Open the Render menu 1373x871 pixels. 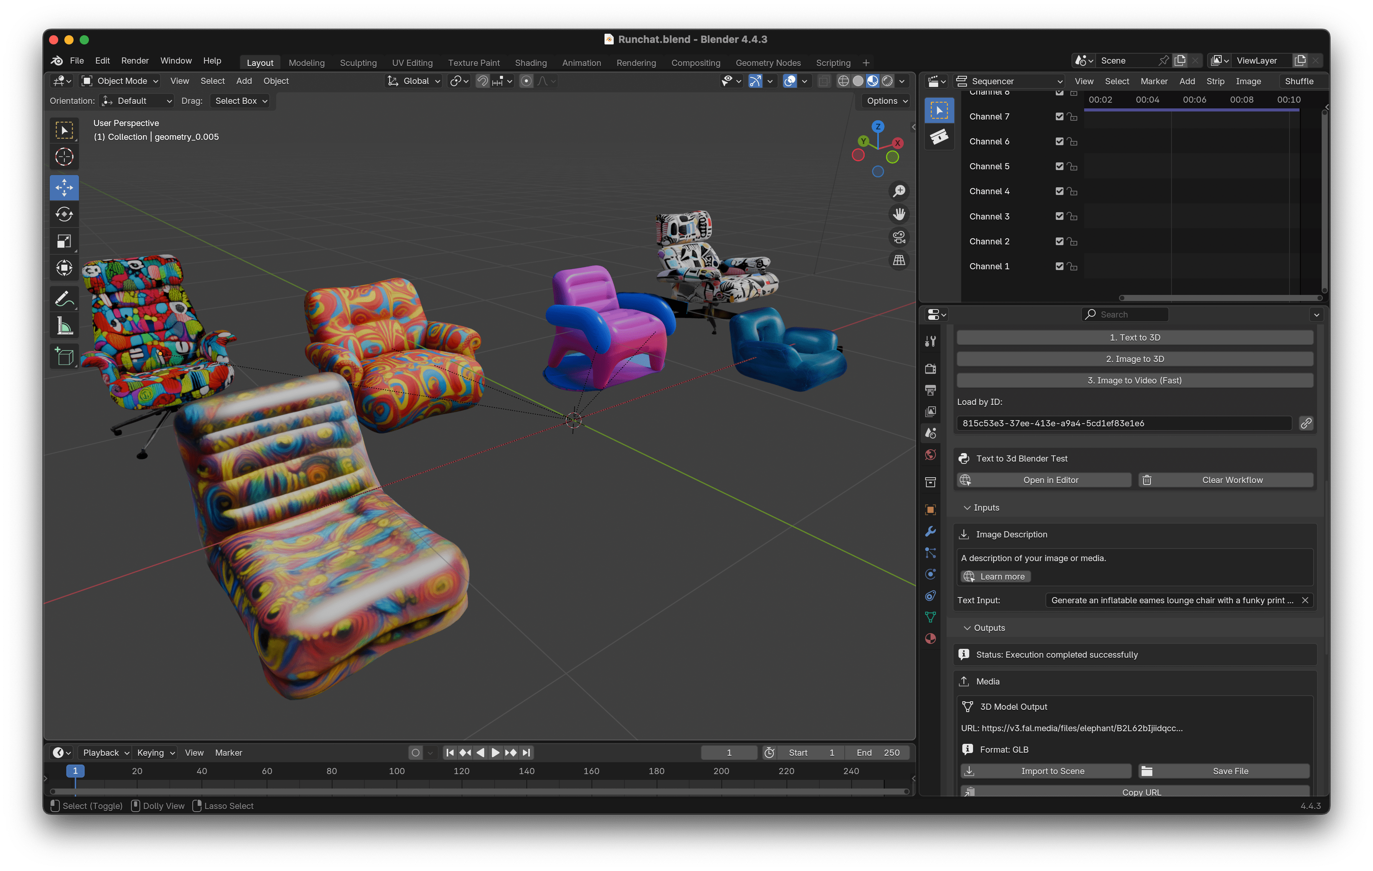pyautogui.click(x=134, y=61)
